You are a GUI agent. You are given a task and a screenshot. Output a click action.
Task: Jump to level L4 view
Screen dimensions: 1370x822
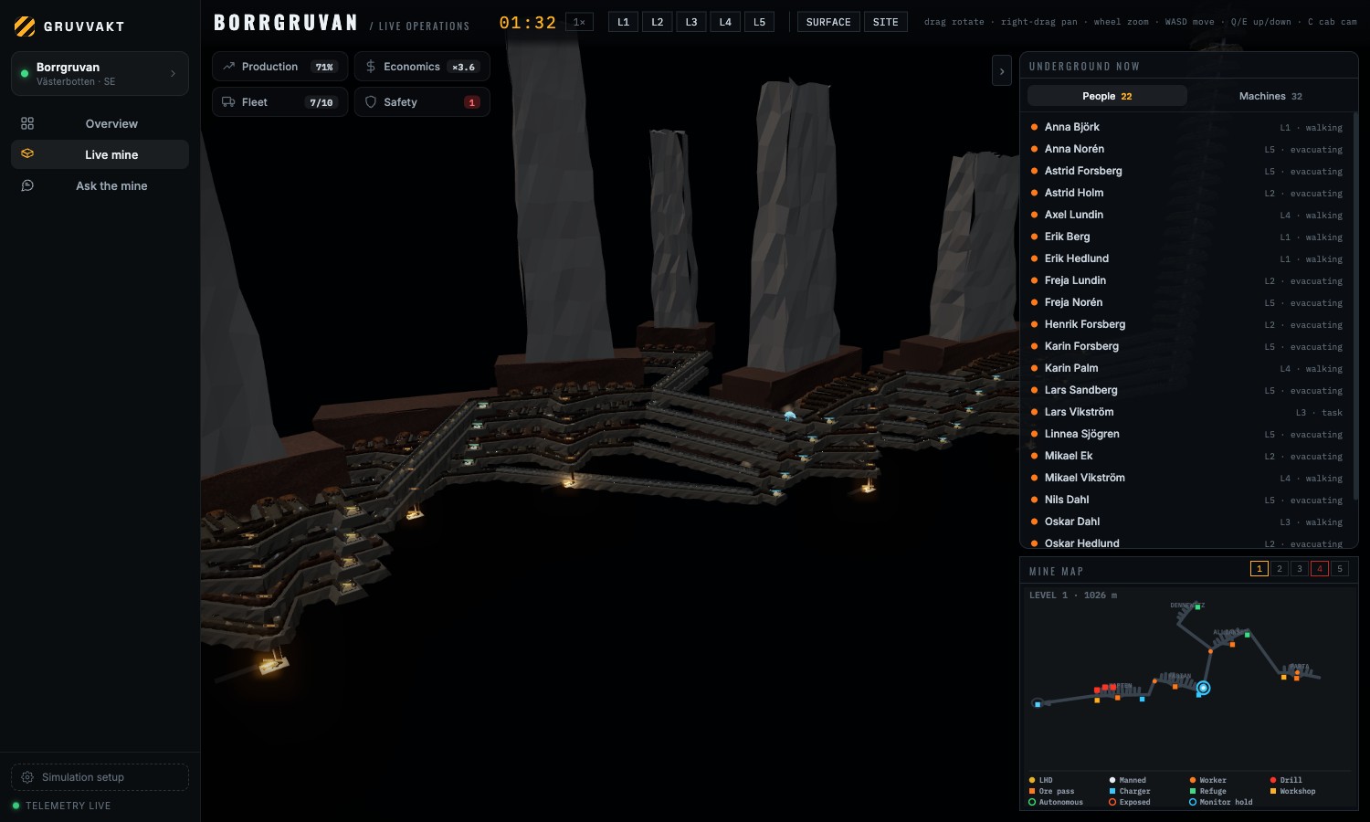725,22
